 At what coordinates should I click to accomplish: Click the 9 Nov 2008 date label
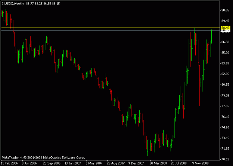tap(201, 163)
